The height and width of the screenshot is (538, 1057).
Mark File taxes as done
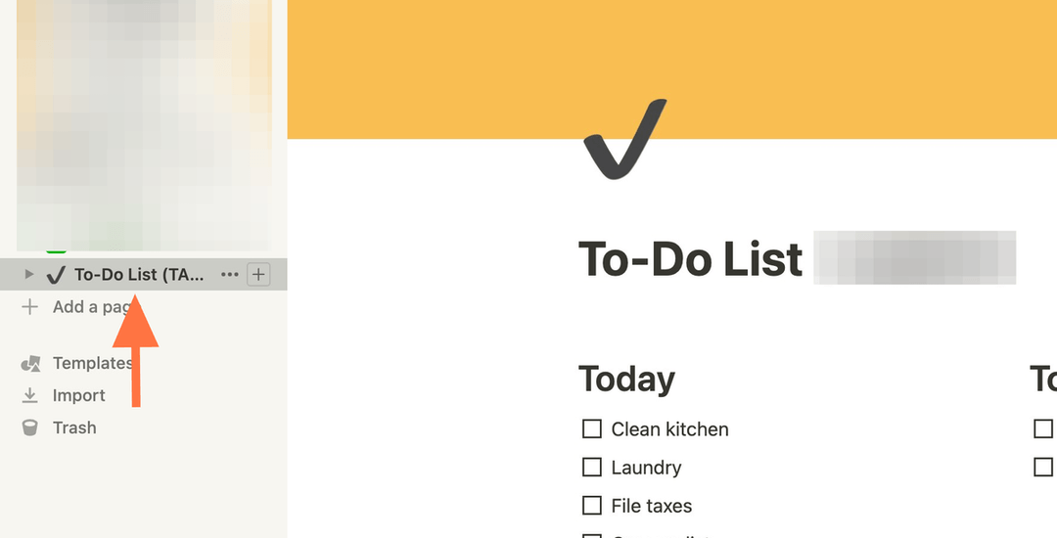[x=592, y=505]
